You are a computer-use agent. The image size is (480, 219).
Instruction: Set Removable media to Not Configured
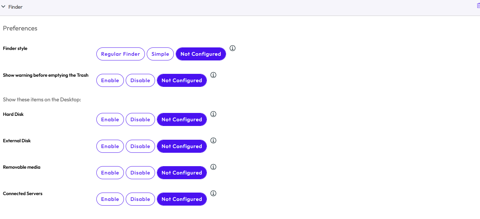pyautogui.click(x=182, y=173)
